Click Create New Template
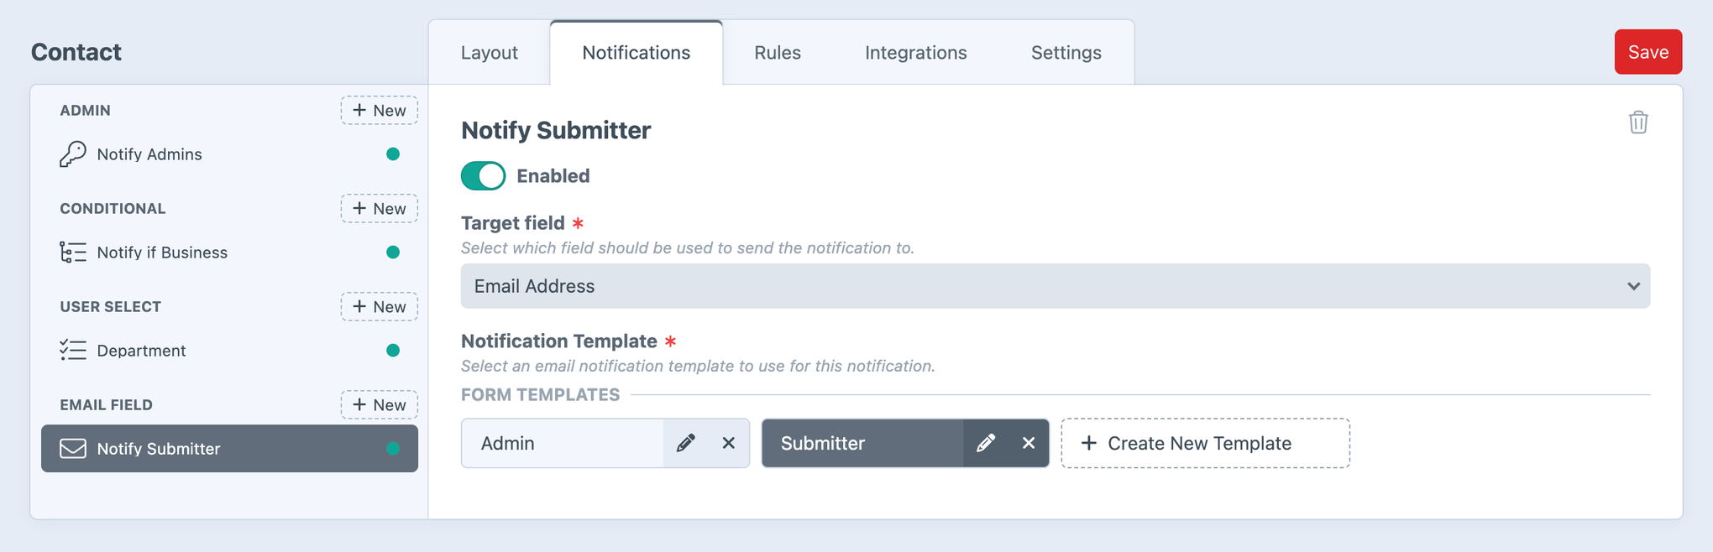Viewport: 1713px width, 552px height. point(1205,443)
